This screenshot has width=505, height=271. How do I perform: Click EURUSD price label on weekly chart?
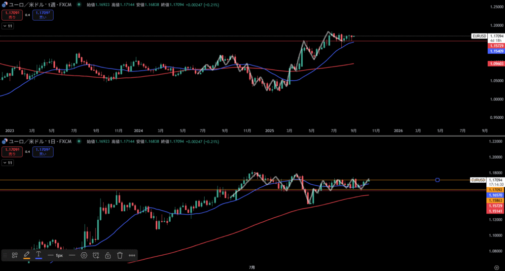pyautogui.click(x=479, y=36)
